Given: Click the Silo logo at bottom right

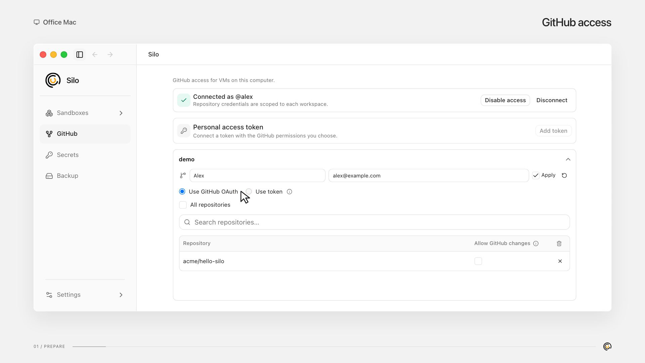Looking at the screenshot, I should pyautogui.click(x=607, y=347).
